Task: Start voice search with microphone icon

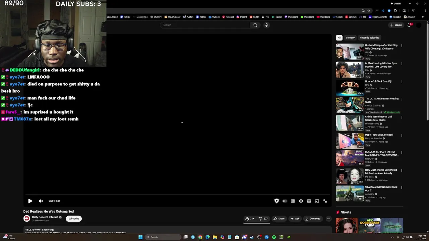Action: (266, 25)
